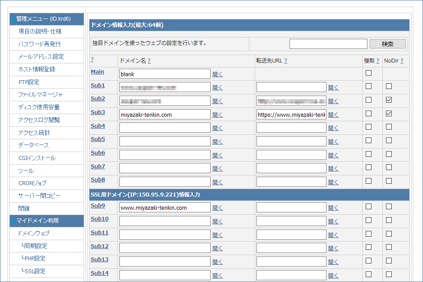423x282 pixels.
Task: Select ディスク使用容量 menu item
Action: pyautogui.click(x=39, y=107)
